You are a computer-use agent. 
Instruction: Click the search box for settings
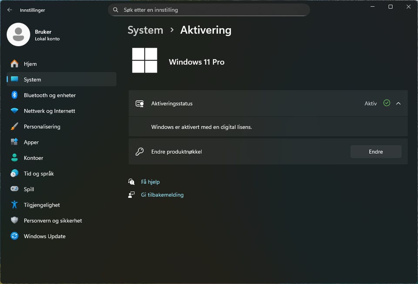pos(209,10)
